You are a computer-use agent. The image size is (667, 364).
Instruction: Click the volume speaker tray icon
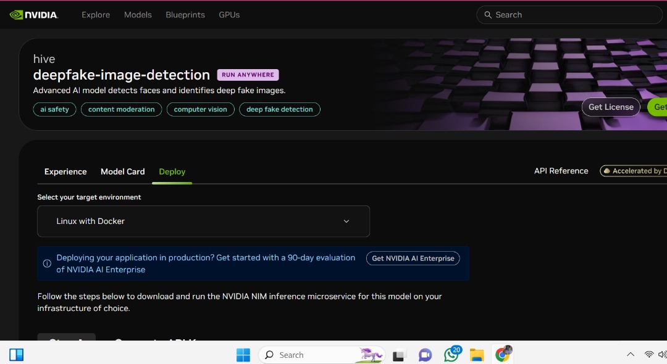click(x=662, y=354)
